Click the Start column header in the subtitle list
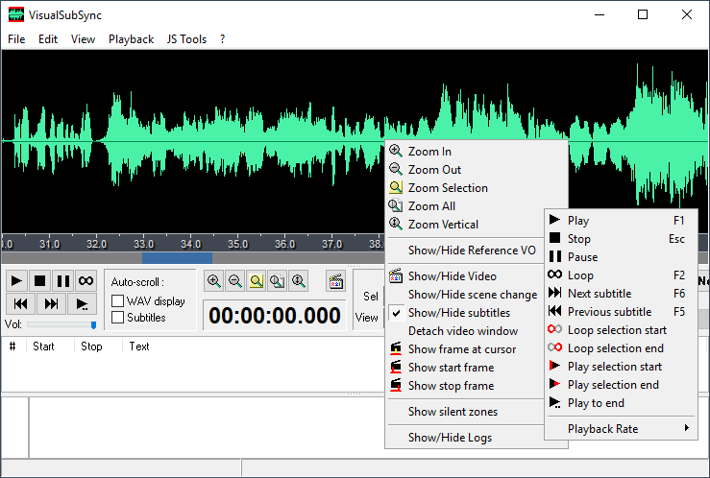Viewport: 710px width, 478px height. click(43, 347)
